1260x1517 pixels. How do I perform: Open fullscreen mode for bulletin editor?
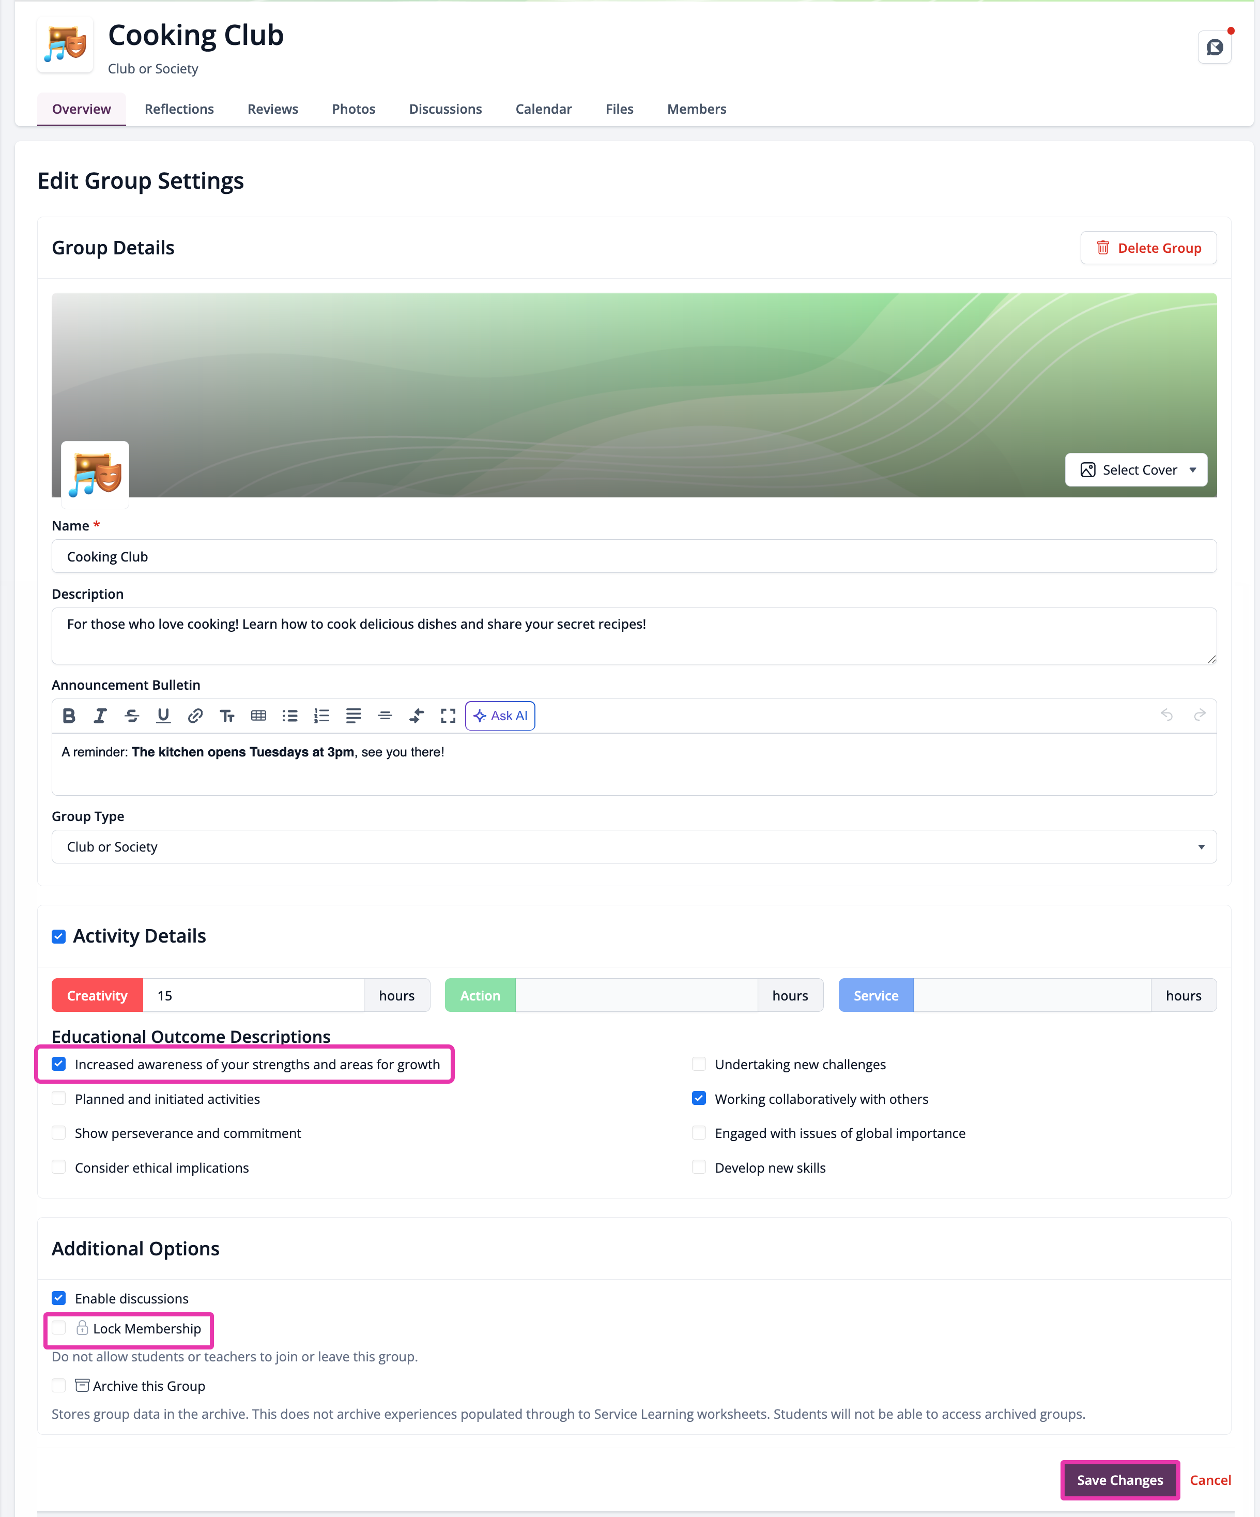pyautogui.click(x=449, y=715)
